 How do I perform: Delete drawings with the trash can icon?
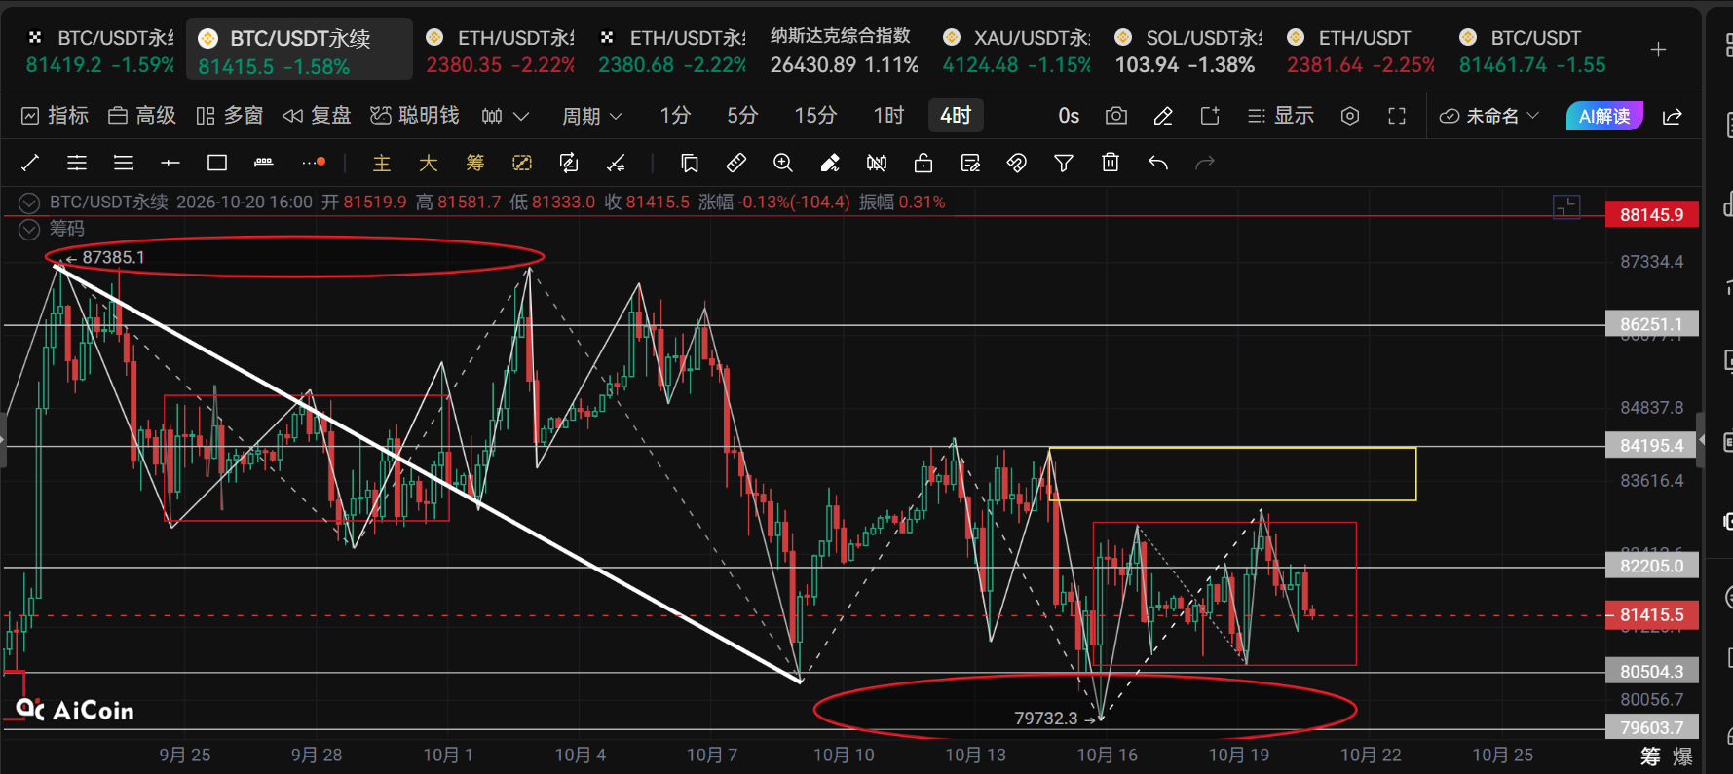click(1111, 163)
